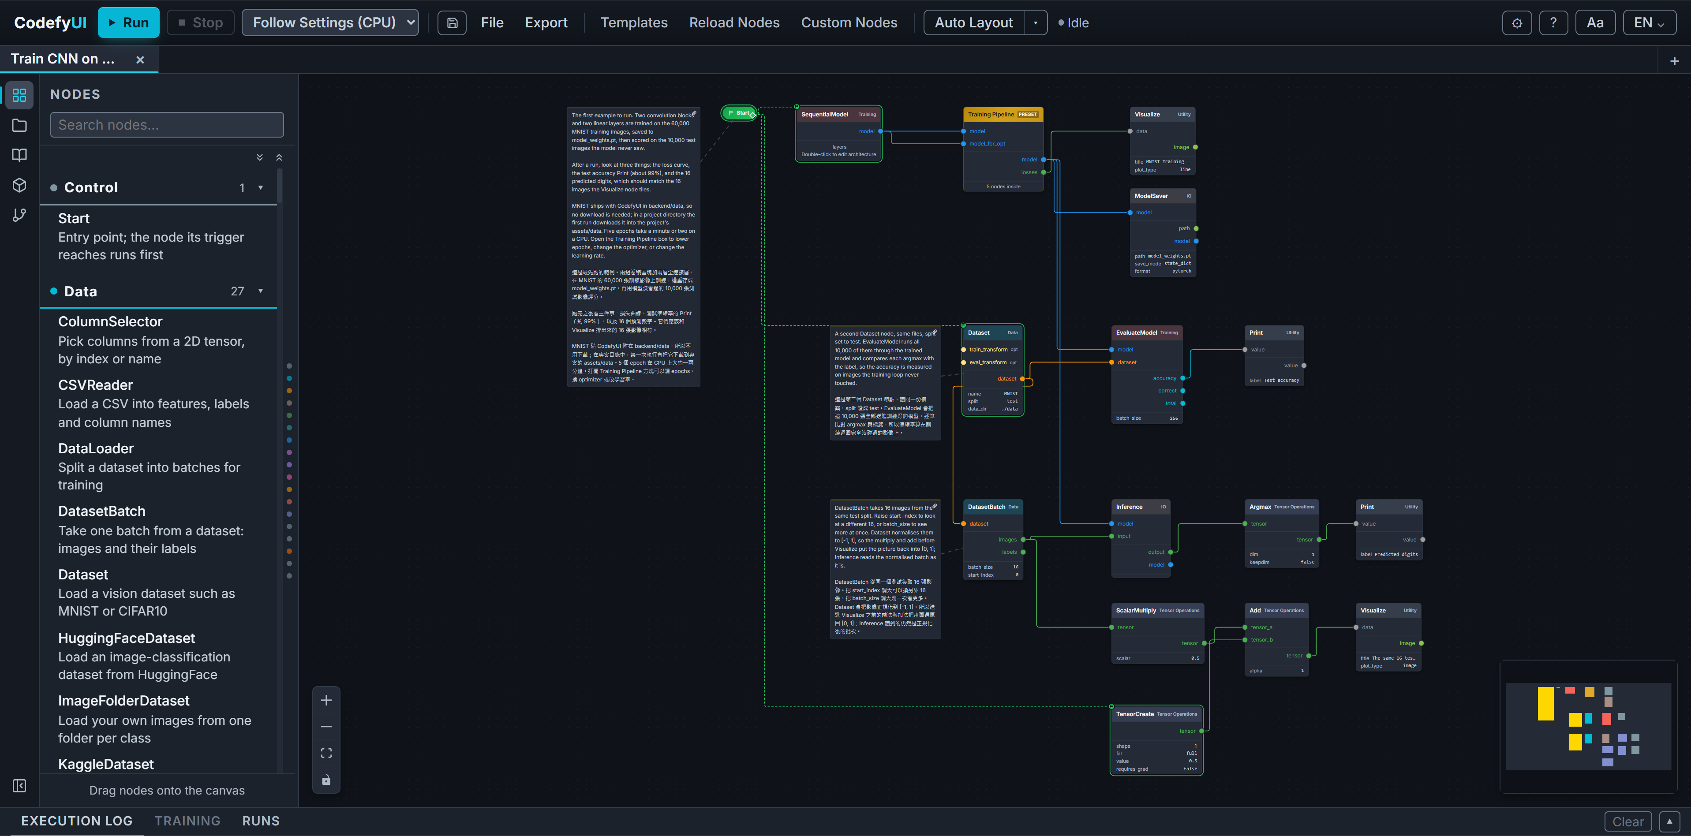Zoom out the canvas with minus
Viewport: 1691px width, 836px height.
click(326, 726)
